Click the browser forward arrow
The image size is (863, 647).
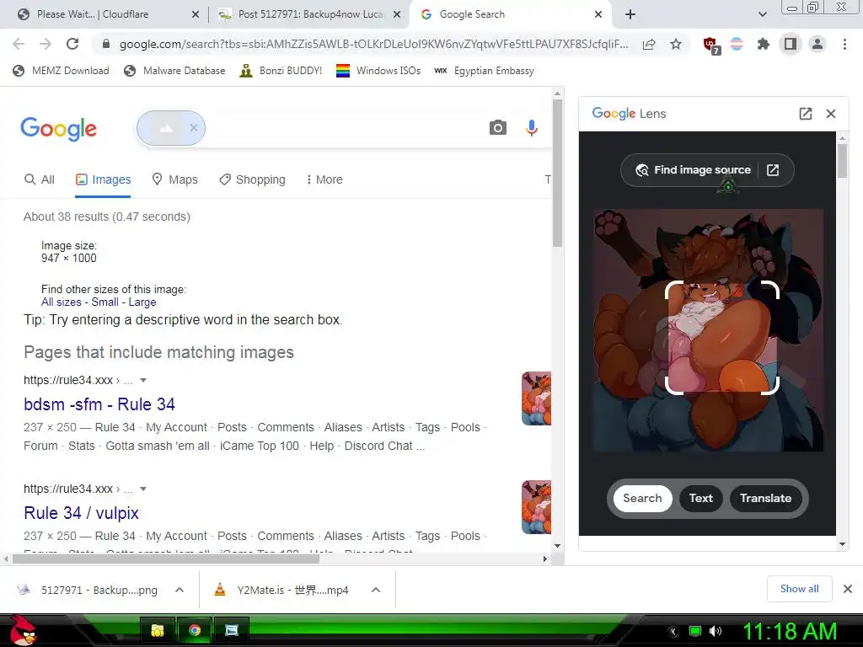(46, 44)
